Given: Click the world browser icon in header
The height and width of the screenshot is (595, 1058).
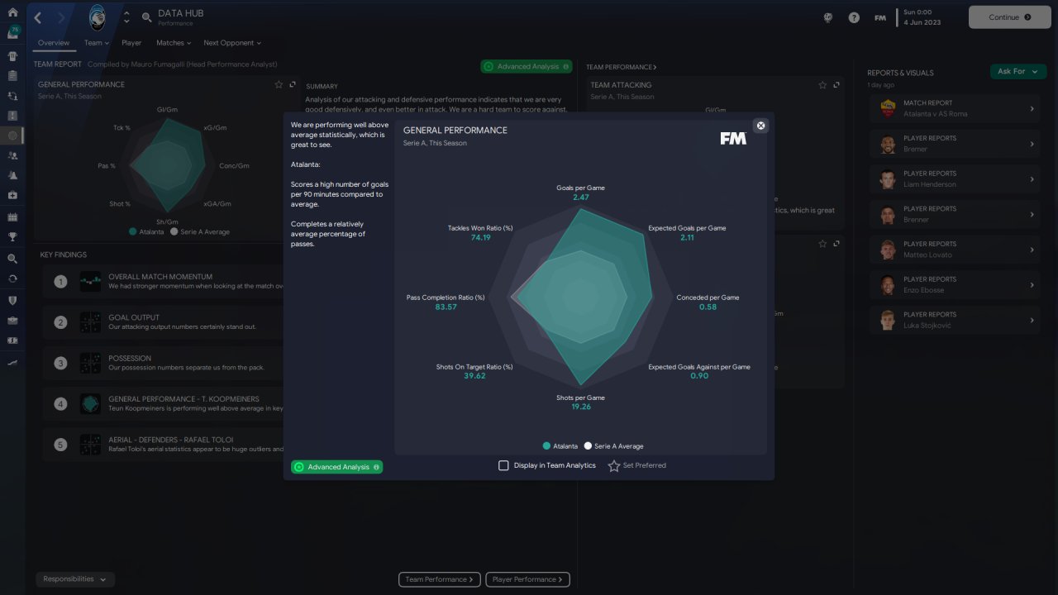Looking at the screenshot, I should 827,17.
